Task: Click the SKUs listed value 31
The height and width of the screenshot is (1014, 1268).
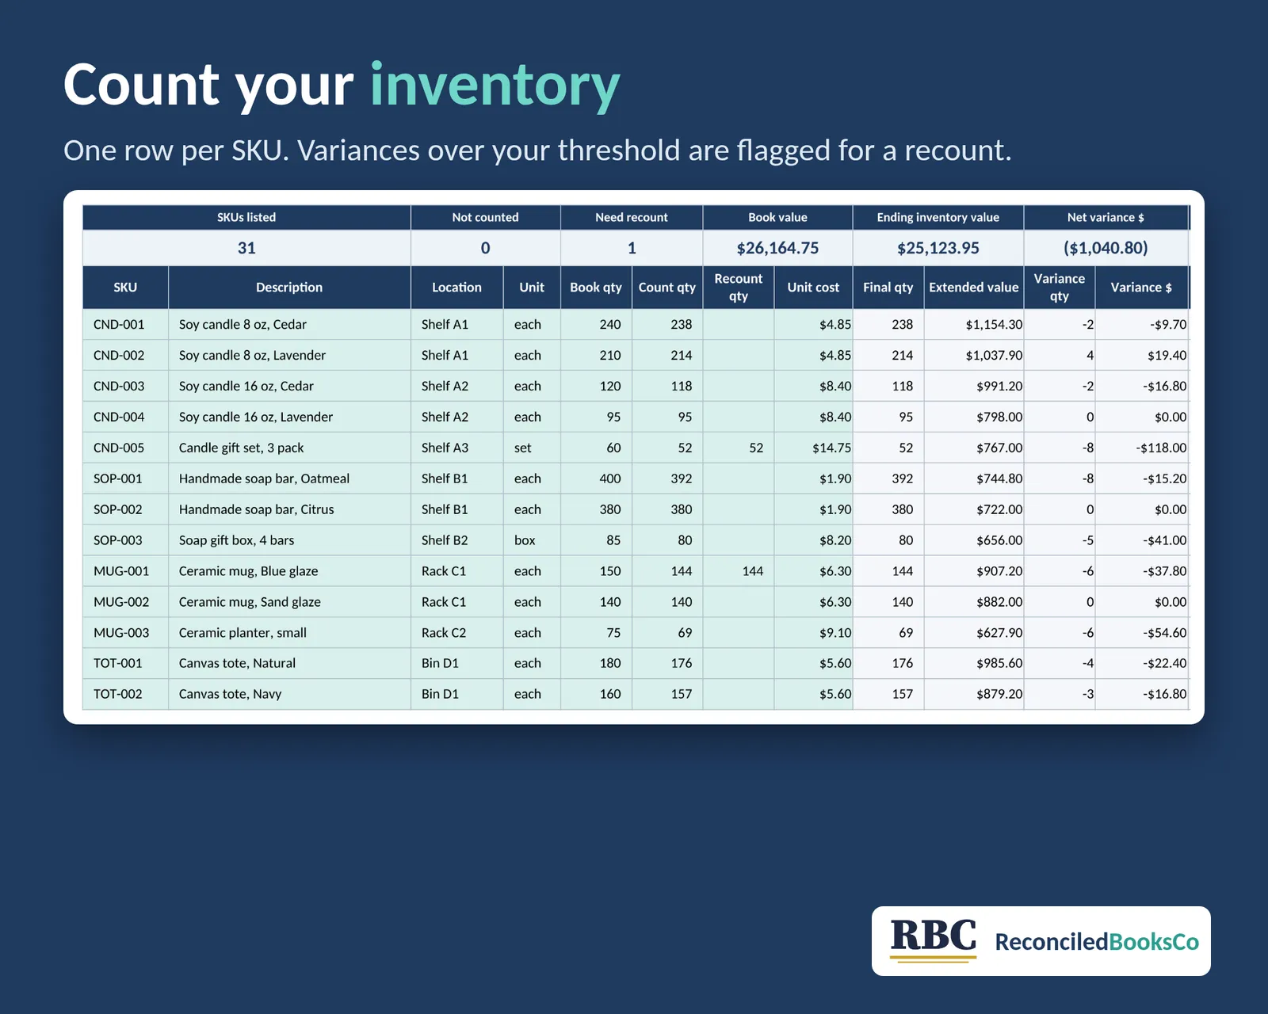Action: coord(246,248)
